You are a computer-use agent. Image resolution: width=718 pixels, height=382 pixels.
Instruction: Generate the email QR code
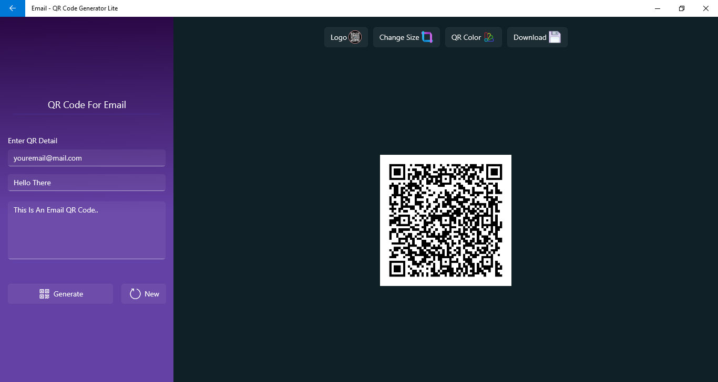click(x=60, y=294)
